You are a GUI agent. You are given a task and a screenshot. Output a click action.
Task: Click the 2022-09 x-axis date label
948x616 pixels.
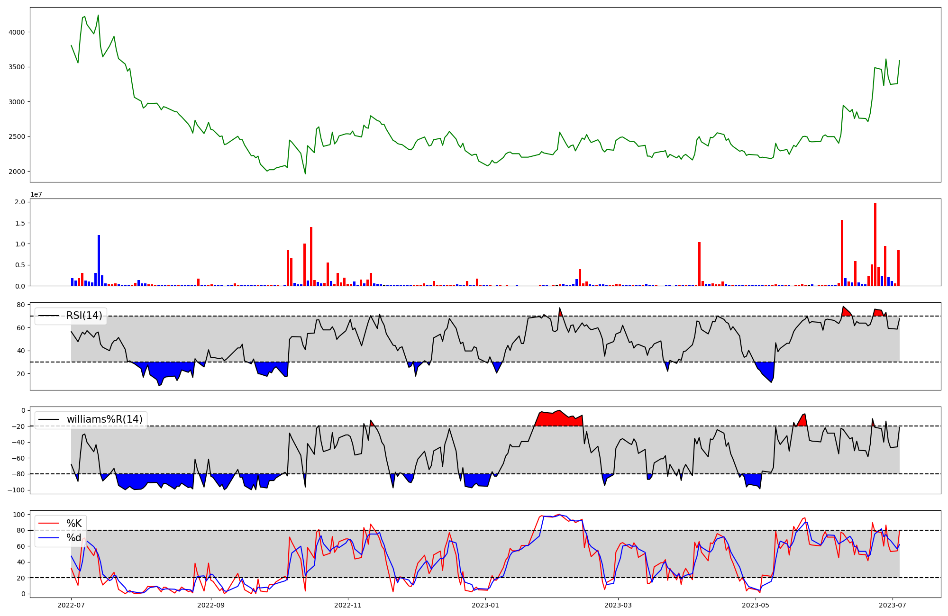pos(210,605)
